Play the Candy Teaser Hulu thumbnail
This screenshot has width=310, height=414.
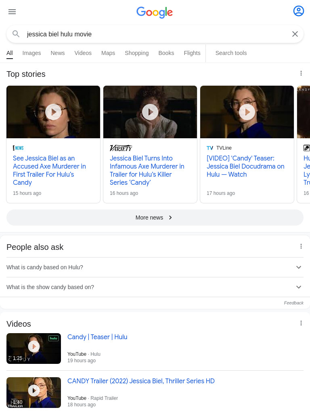click(34, 348)
